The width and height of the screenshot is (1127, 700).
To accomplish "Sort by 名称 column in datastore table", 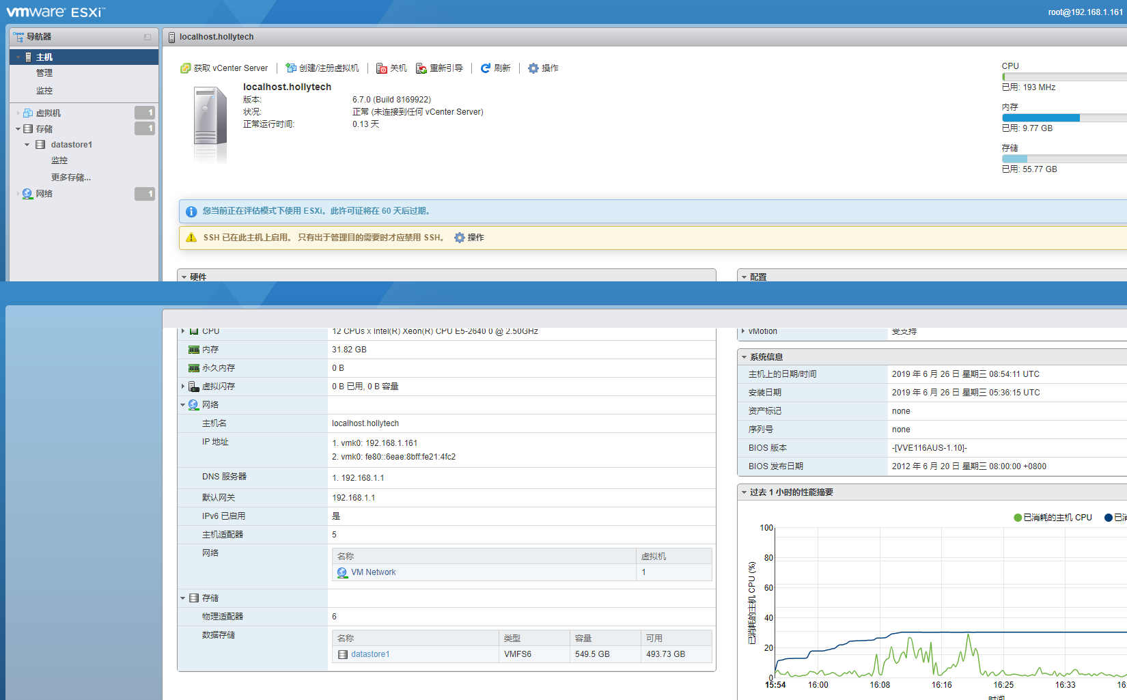I will 415,638.
